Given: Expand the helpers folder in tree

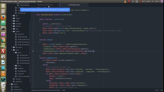Looking at the screenshot, I should pos(12,18).
